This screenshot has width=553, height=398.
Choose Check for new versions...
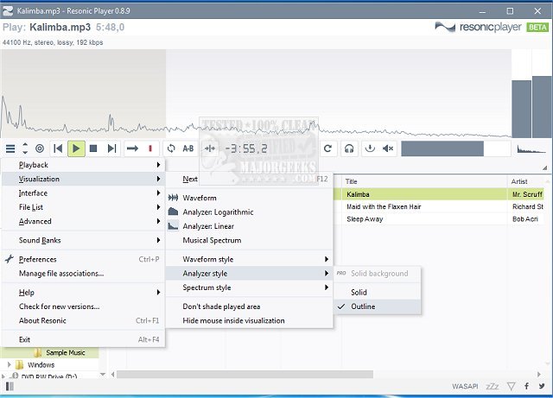coord(83,306)
